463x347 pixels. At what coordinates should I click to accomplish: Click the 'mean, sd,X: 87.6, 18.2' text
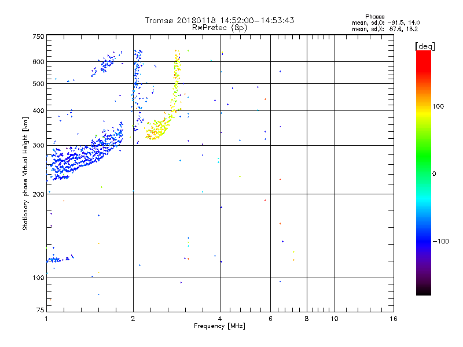tap(385, 29)
